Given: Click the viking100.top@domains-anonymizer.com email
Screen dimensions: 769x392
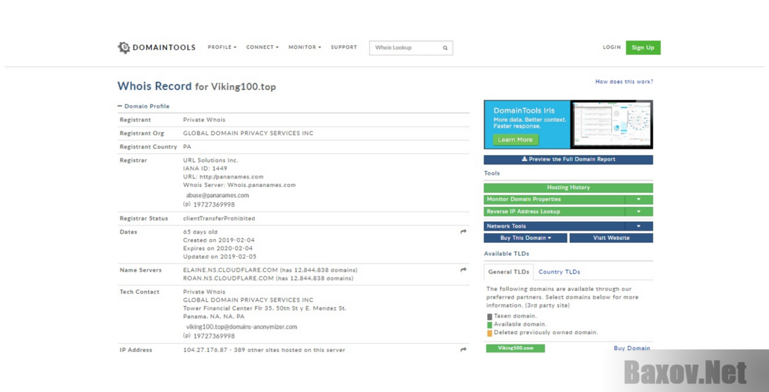Looking at the screenshot, I should click(242, 327).
